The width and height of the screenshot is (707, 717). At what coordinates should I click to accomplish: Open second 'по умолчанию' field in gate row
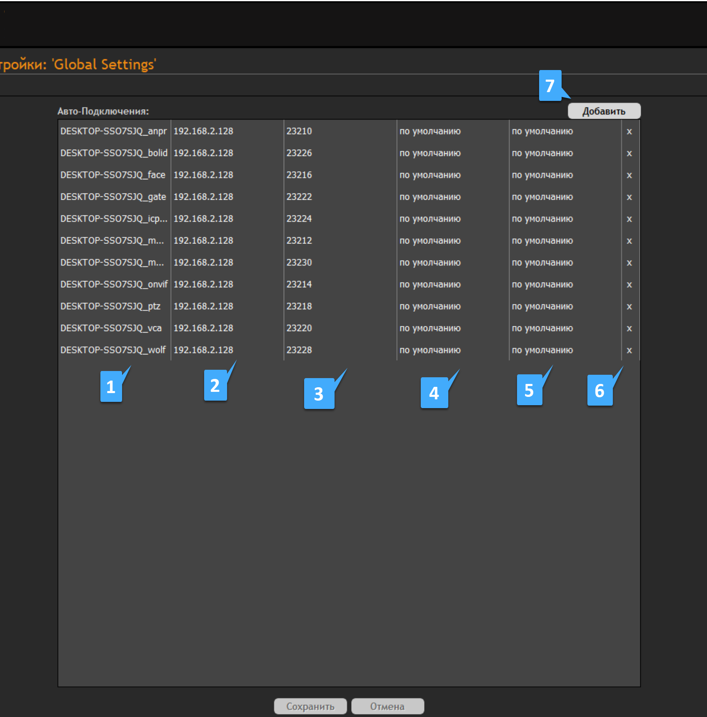point(542,197)
